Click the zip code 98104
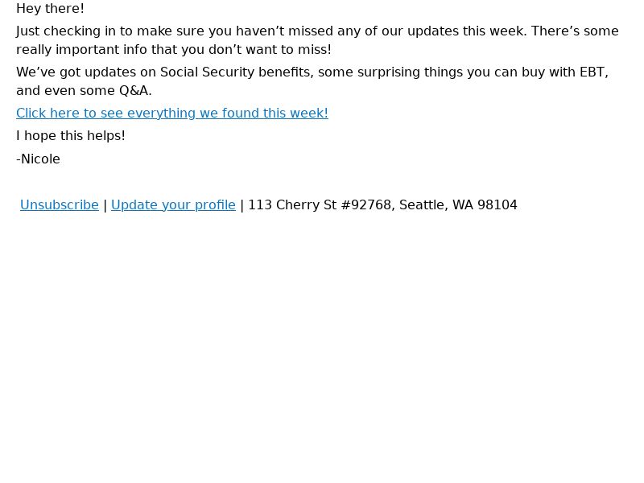This screenshot has height=483, width=644. (x=497, y=204)
